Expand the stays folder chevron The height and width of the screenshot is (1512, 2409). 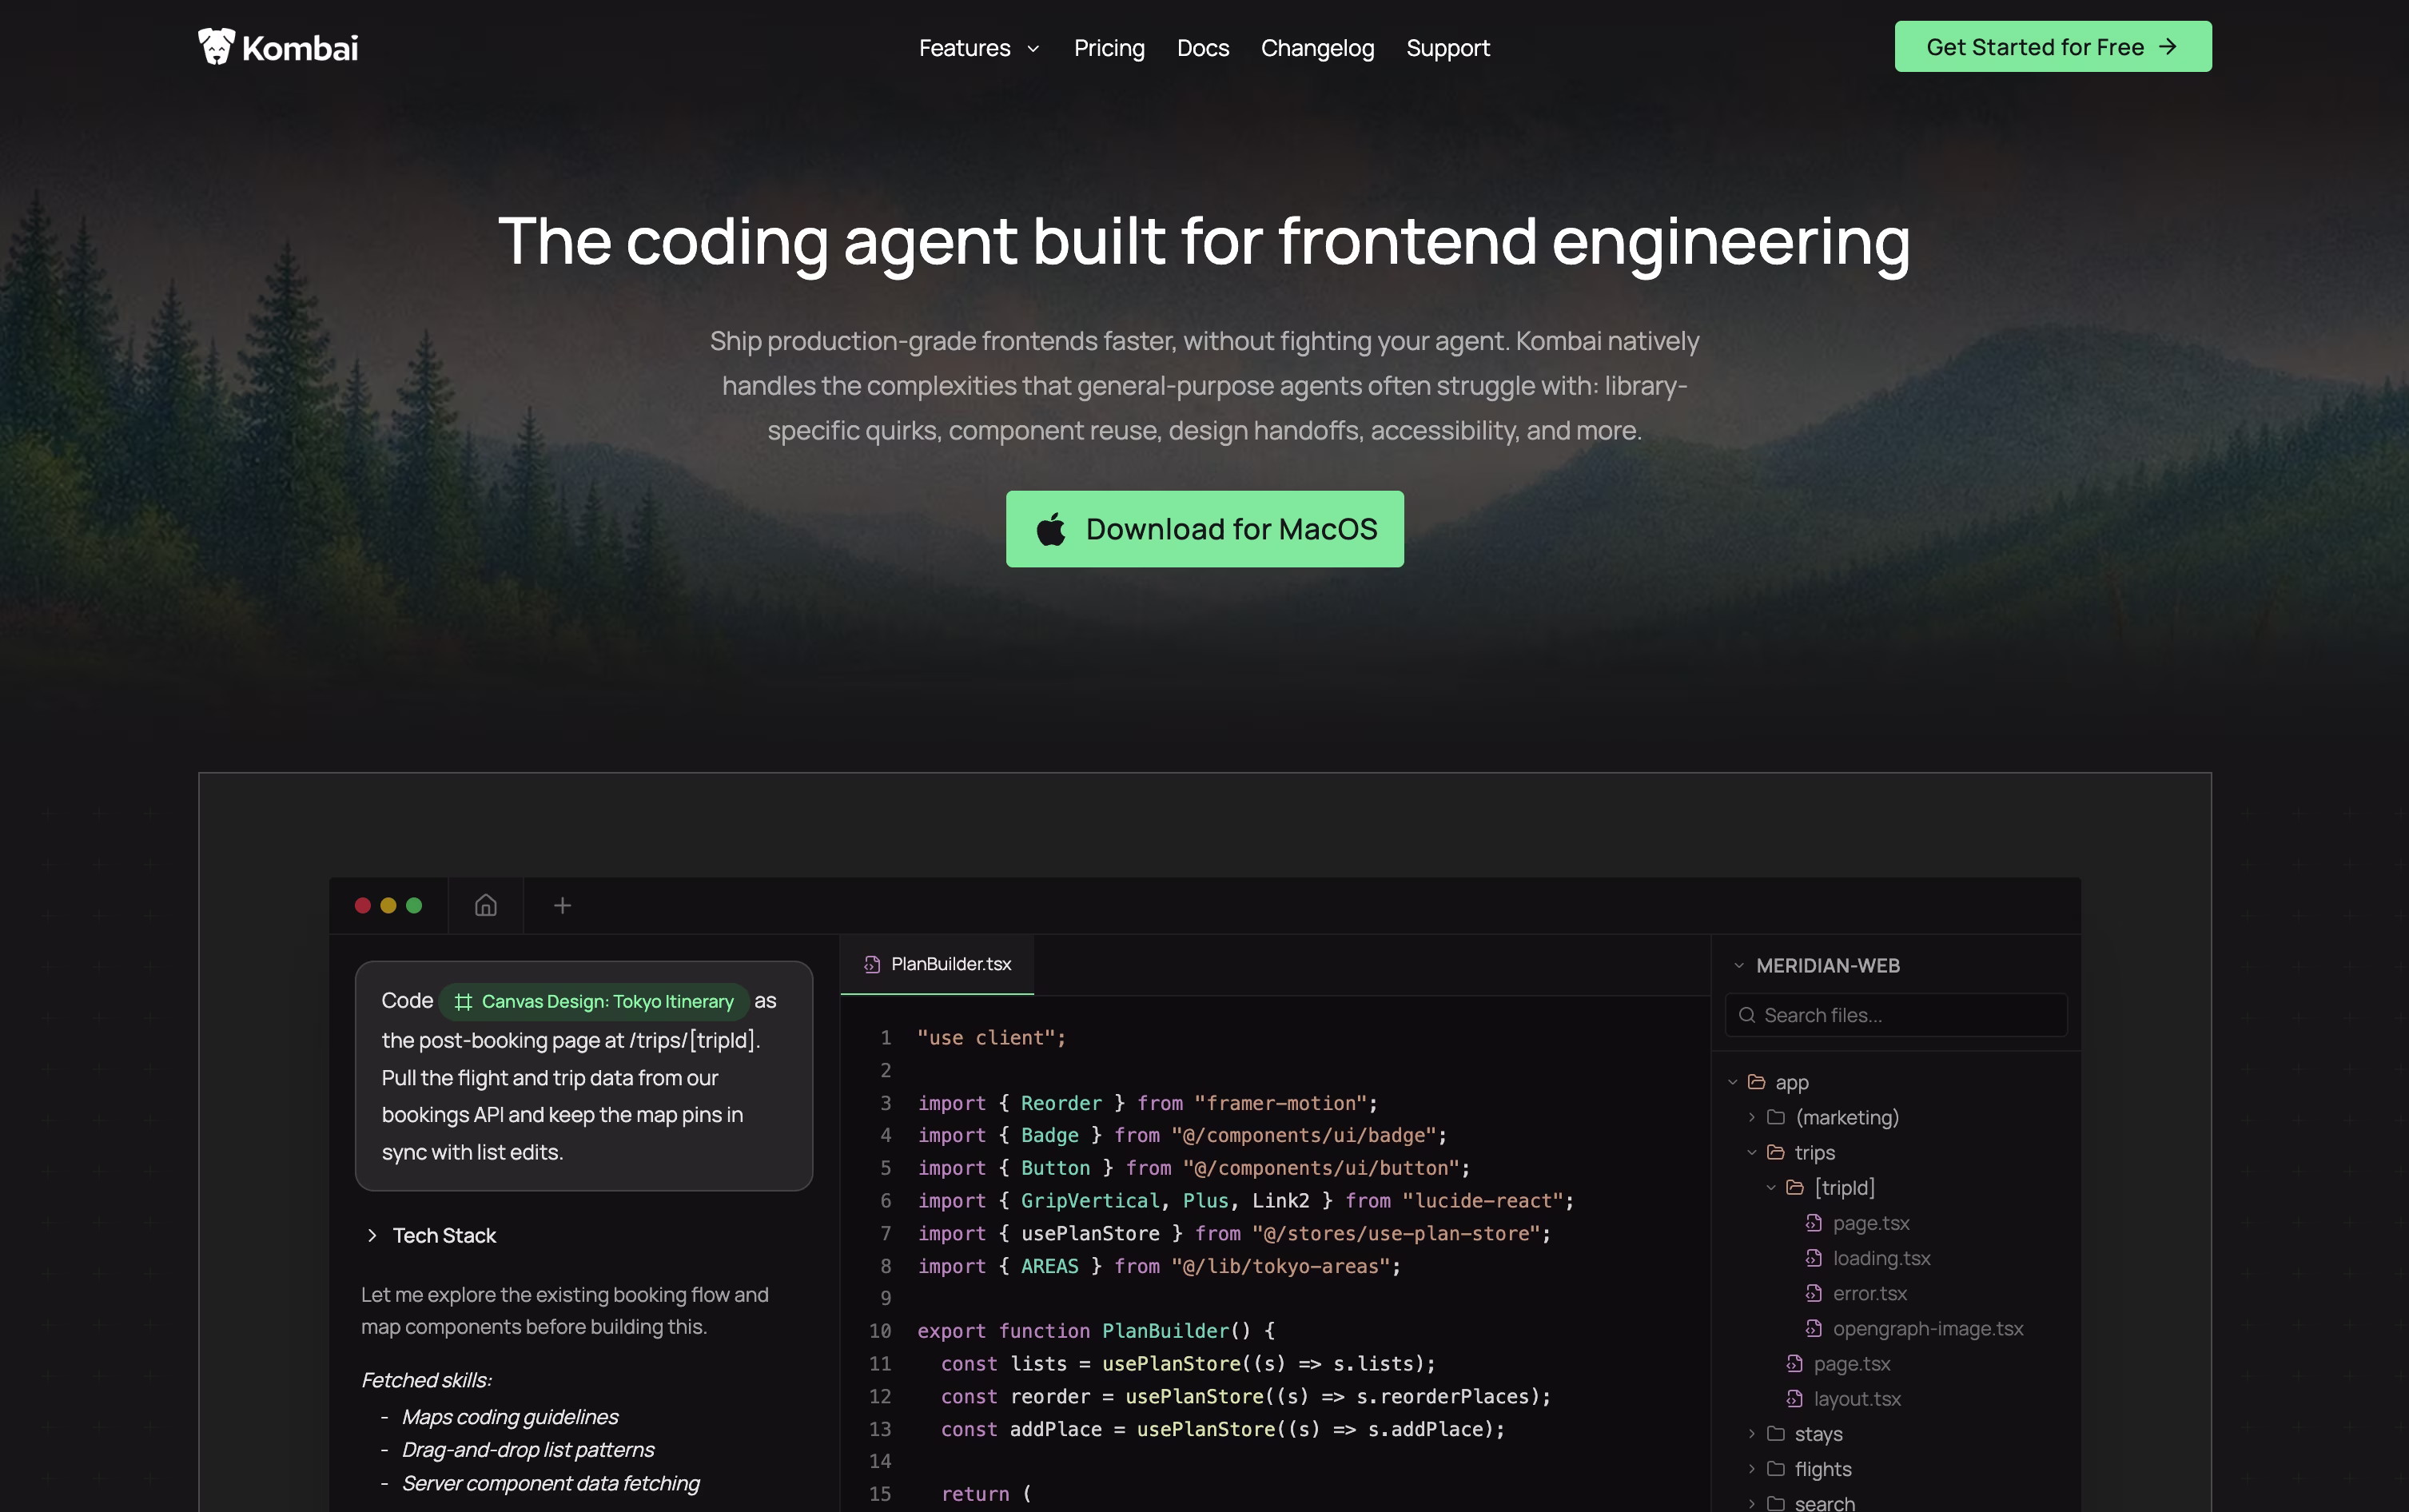click(1752, 1433)
